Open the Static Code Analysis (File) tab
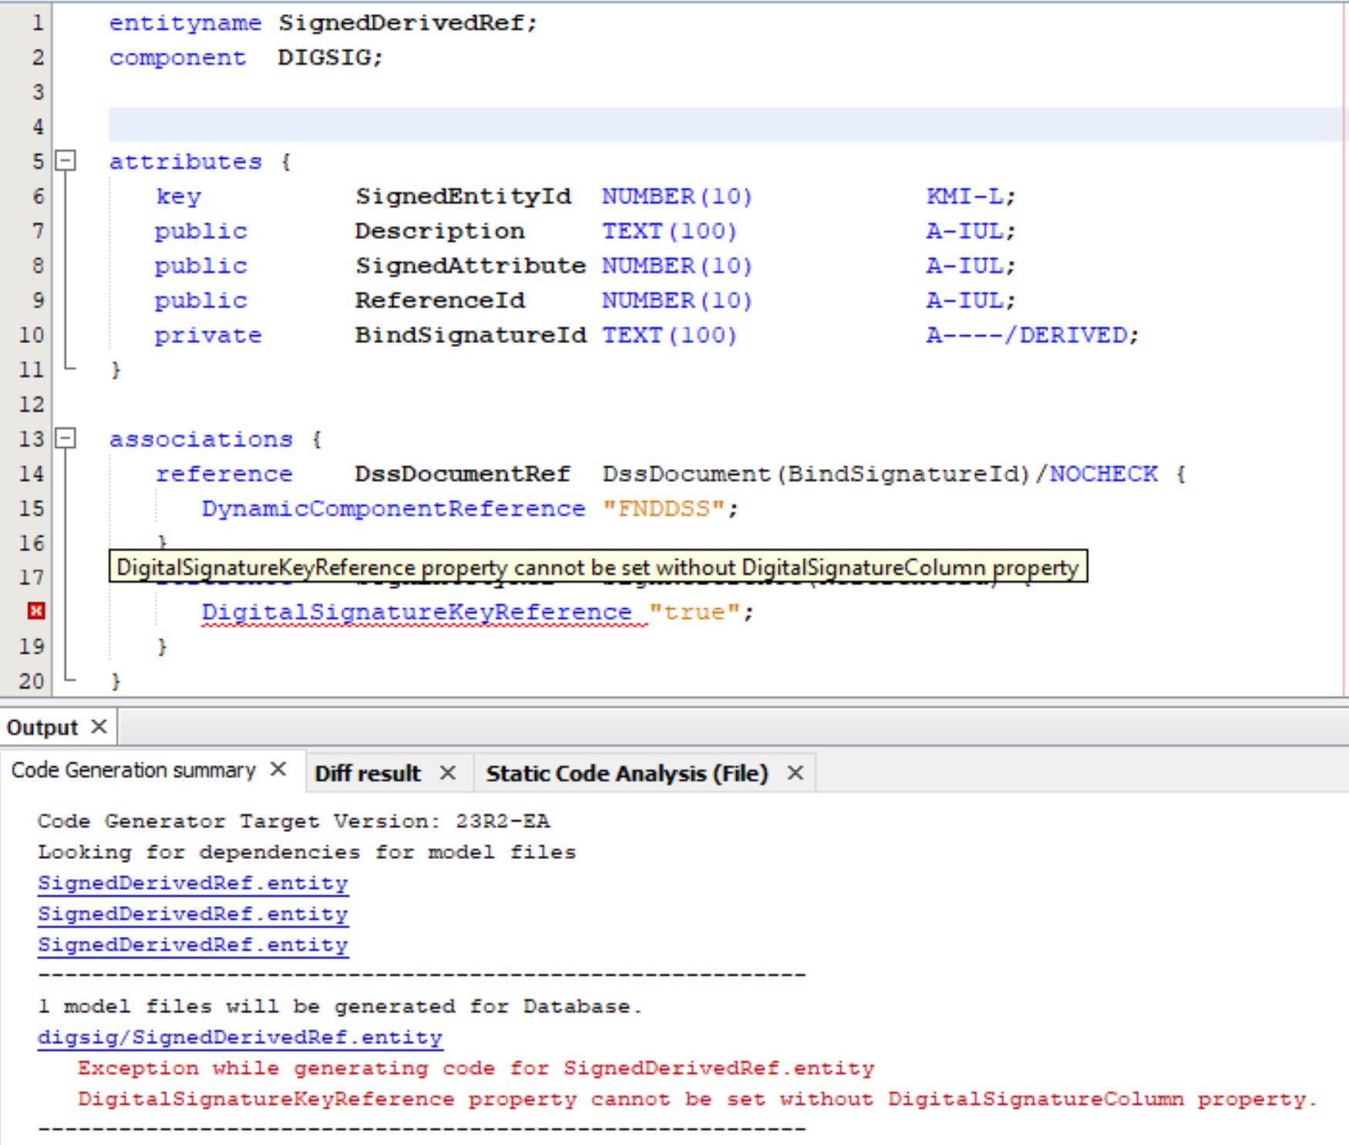Viewport: 1349px width, 1145px height. tap(626, 773)
